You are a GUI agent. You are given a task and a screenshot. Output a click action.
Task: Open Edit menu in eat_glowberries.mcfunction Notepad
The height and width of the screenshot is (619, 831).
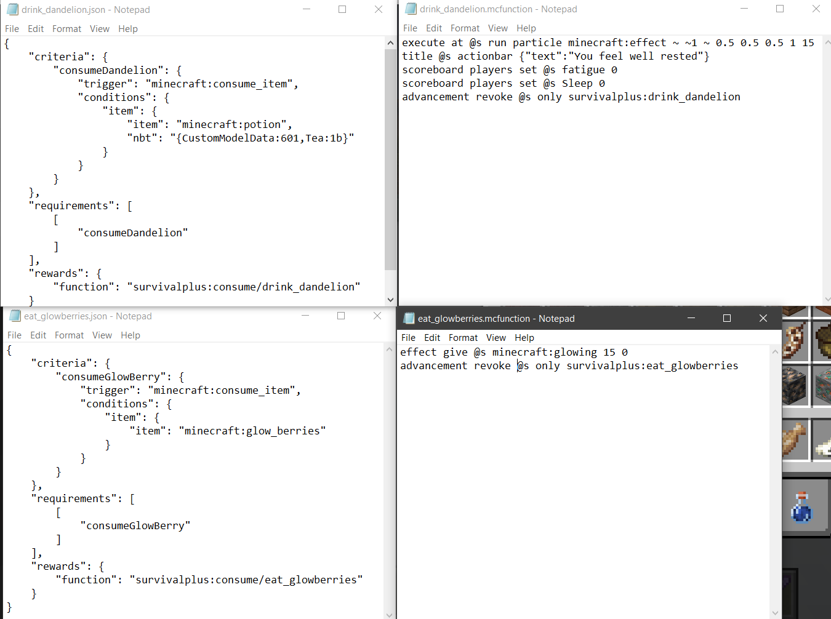click(432, 338)
